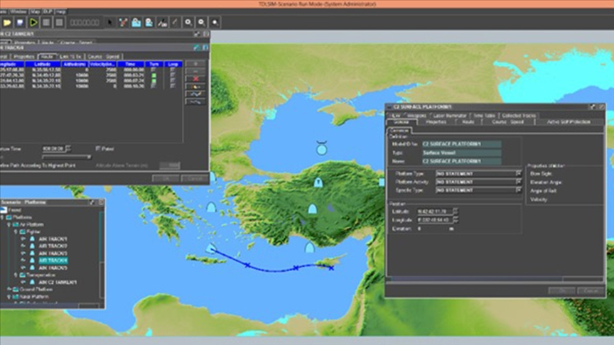The height and width of the screenshot is (345, 614).
Task: Click the open folder toolbar icon
Action: (x=7, y=23)
